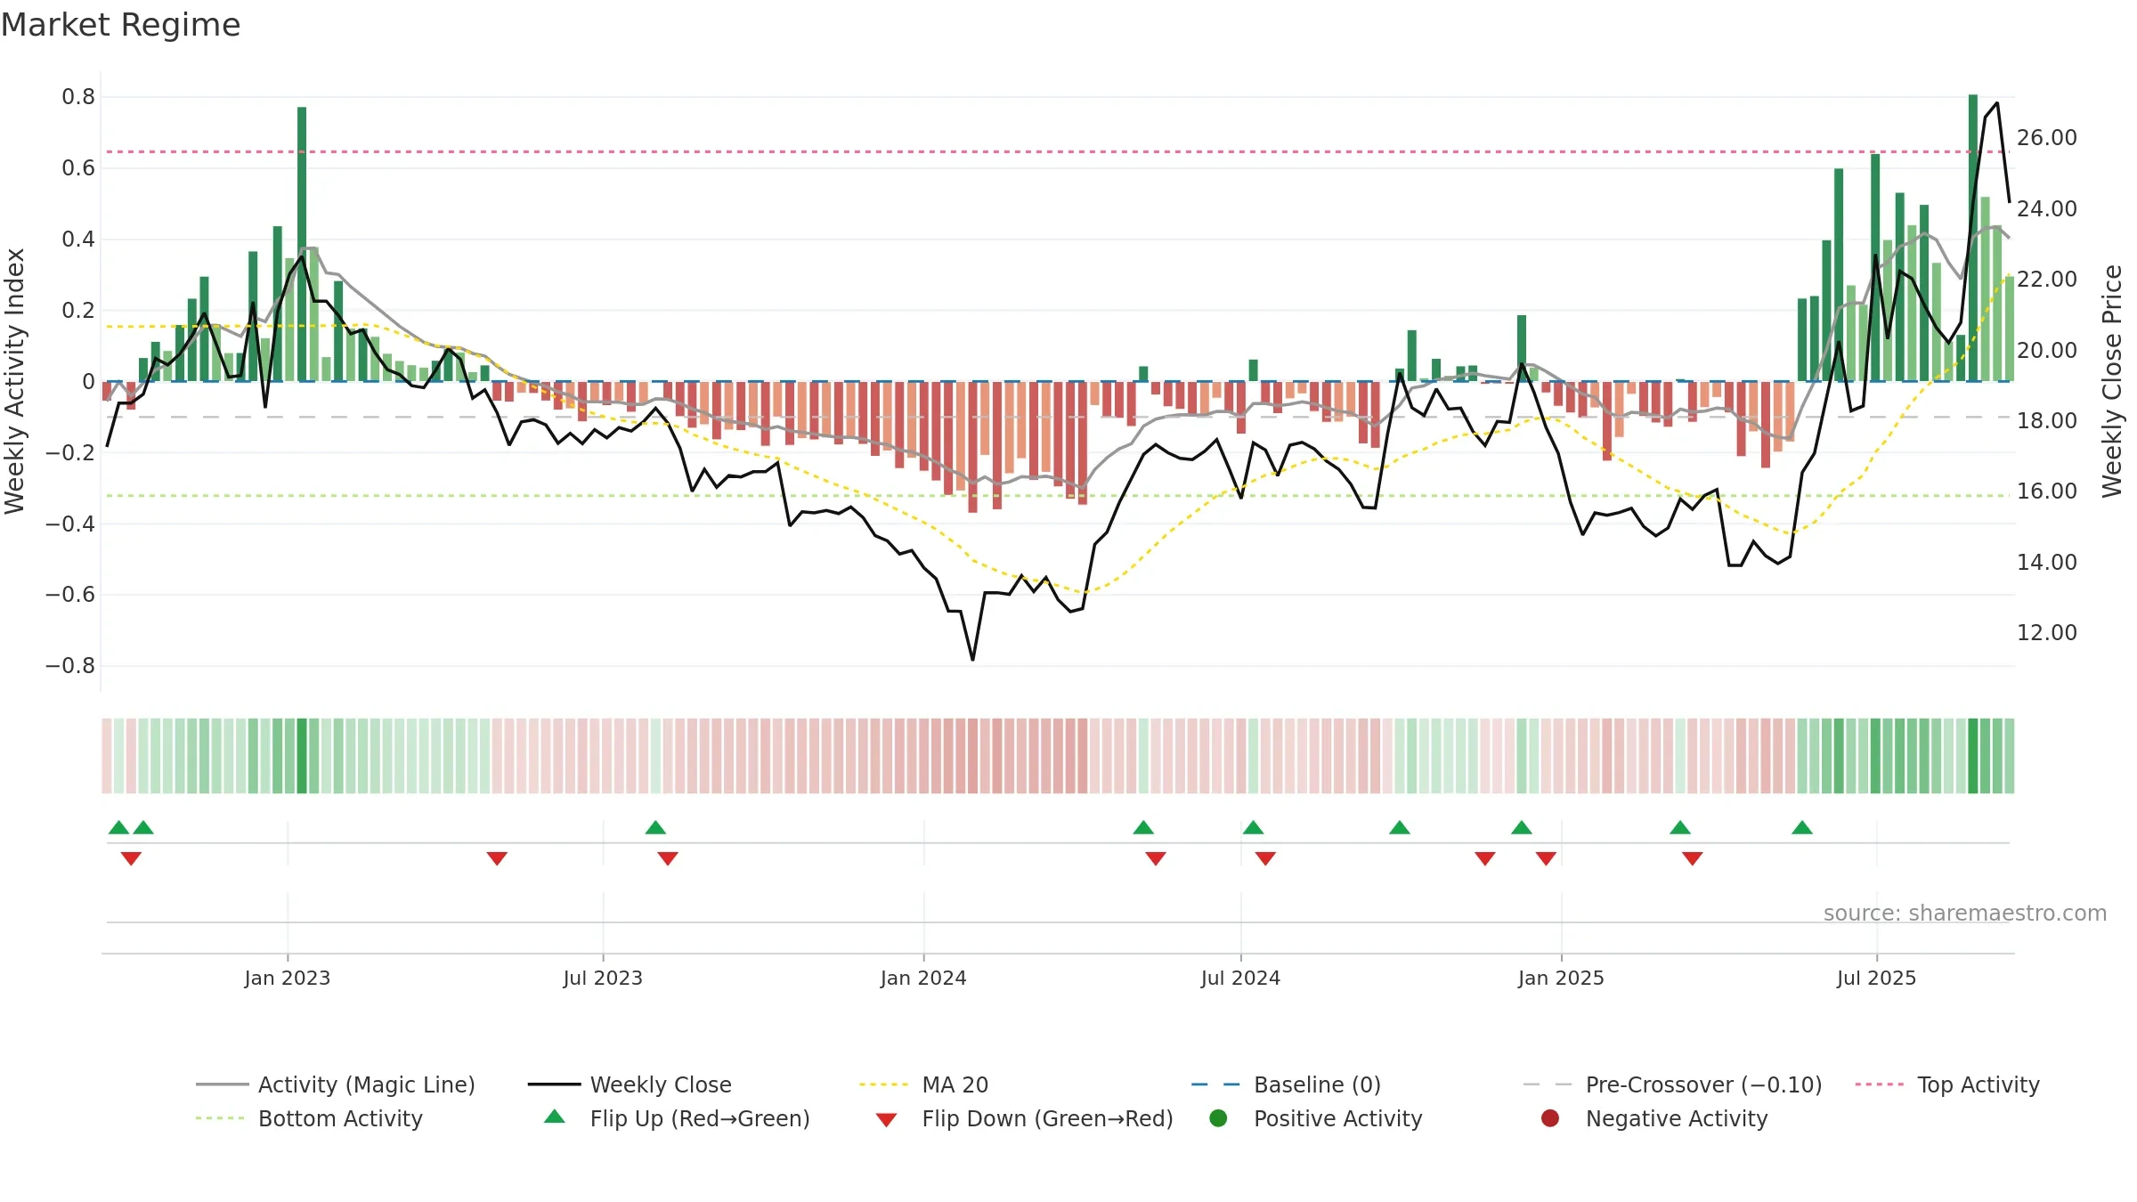This screenshot has width=2137, height=1202.
Task: Toggle the Weekly Close legend entry
Action: [x=630, y=1084]
